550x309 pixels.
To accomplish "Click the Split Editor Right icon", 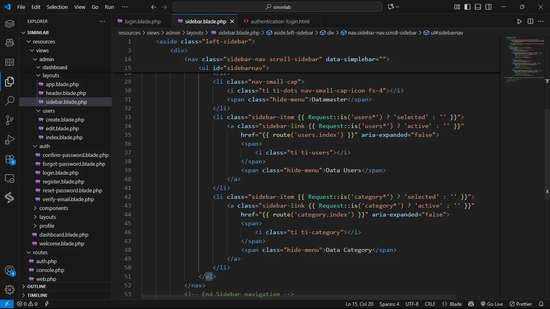I will pyautogui.click(x=530, y=21).
